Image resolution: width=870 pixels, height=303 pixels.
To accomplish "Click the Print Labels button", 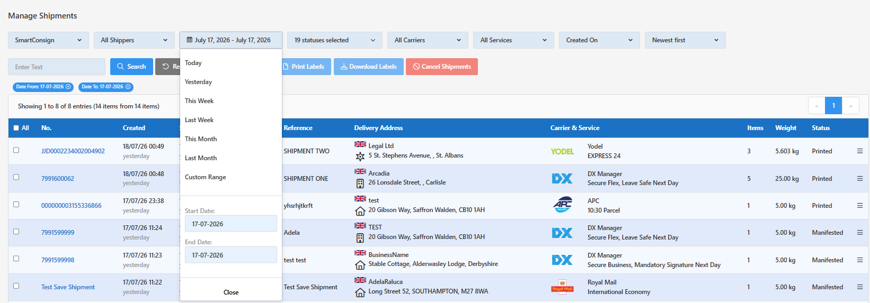I will pyautogui.click(x=306, y=67).
